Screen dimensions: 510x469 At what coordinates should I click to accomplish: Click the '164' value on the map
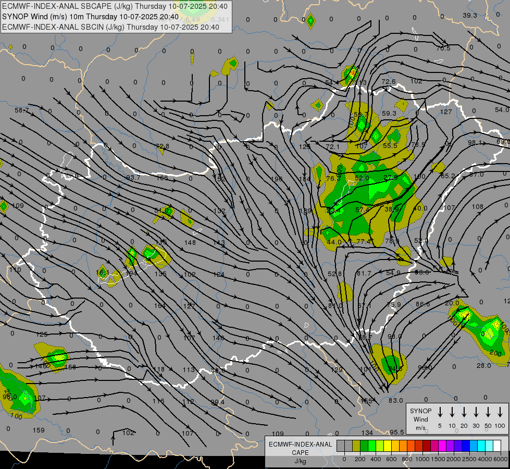160,305
